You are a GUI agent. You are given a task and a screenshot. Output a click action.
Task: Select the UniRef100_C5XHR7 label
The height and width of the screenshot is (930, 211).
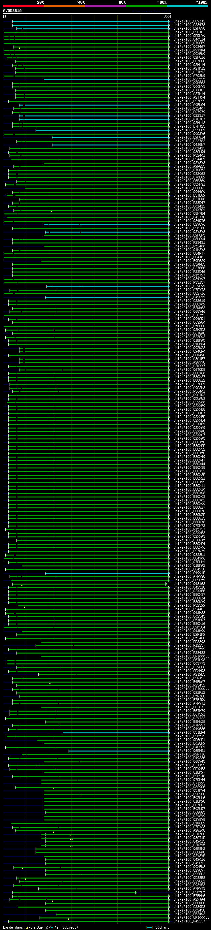(x=189, y=620)
